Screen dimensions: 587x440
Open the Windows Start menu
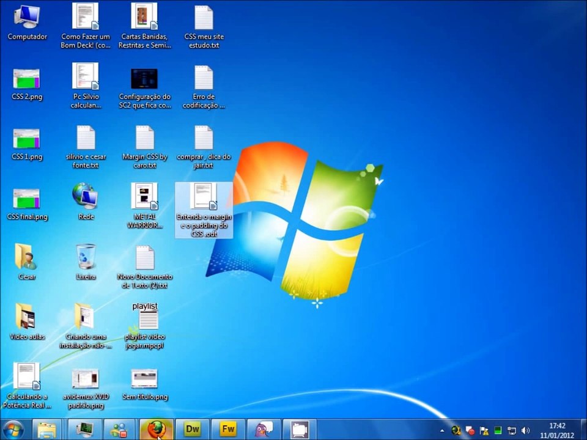(13, 430)
